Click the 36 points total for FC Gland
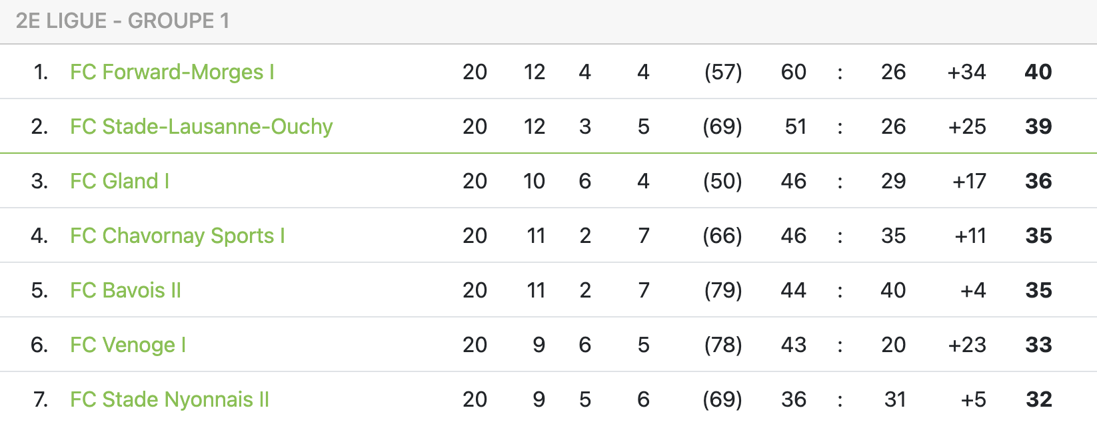Image resolution: width=1097 pixels, height=422 pixels. pyautogui.click(x=1038, y=181)
